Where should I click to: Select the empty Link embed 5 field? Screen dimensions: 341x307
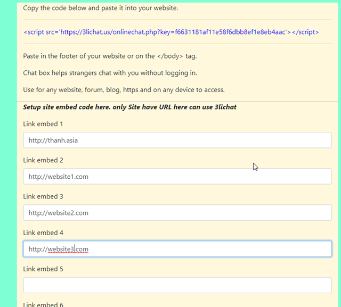177,285
